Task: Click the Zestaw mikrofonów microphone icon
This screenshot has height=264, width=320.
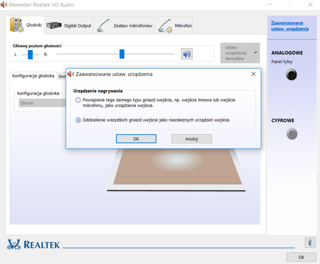Action: click(x=103, y=26)
